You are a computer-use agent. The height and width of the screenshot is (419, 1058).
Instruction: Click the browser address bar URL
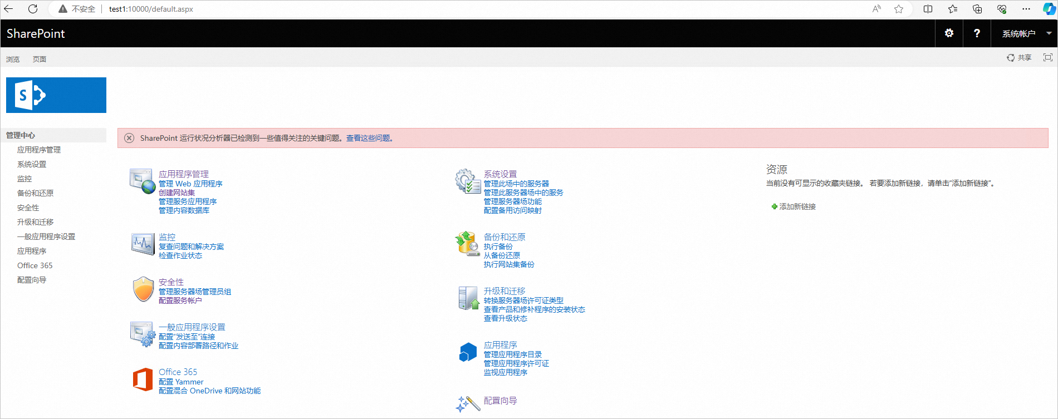click(x=151, y=9)
